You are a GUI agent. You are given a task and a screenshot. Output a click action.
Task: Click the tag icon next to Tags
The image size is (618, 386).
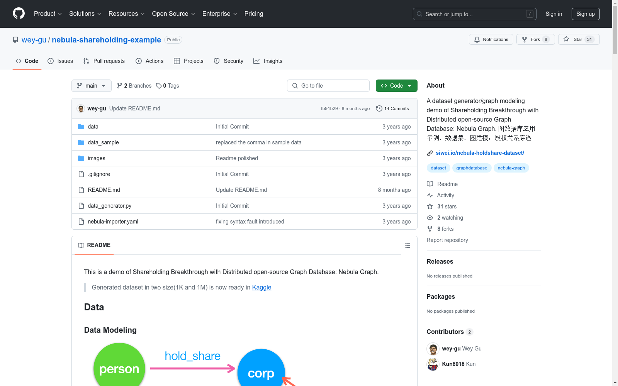159,86
